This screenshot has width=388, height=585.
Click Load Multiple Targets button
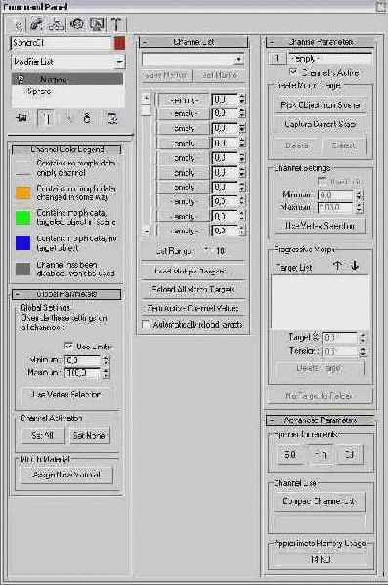pyautogui.click(x=194, y=272)
